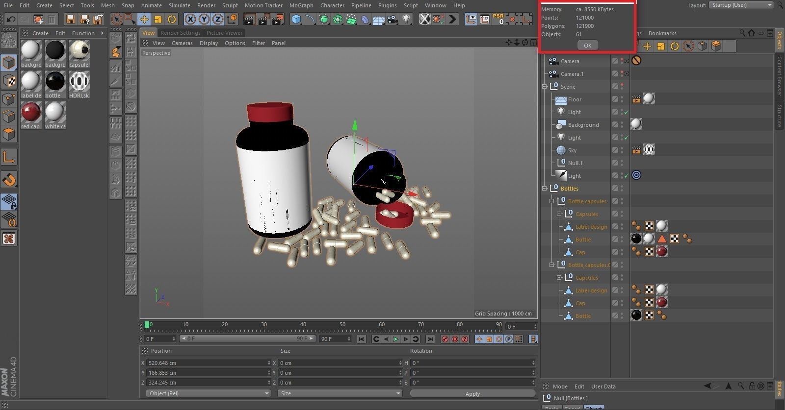Click Render Active View clapperboard icon
This screenshot has width=785, height=410.
click(x=249, y=19)
